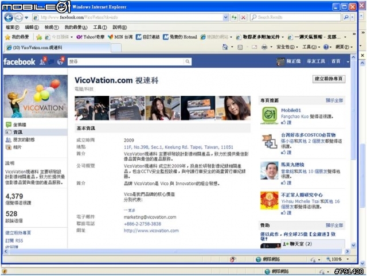This screenshot has height=276, width=367.
Task: Click the facebook logo
Action: click(19, 61)
